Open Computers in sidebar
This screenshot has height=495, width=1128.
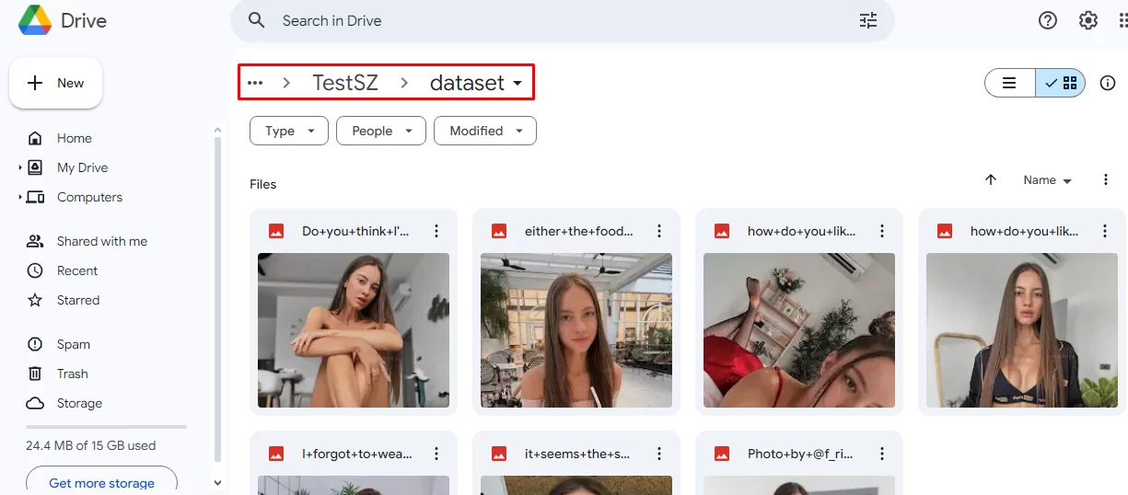click(89, 197)
